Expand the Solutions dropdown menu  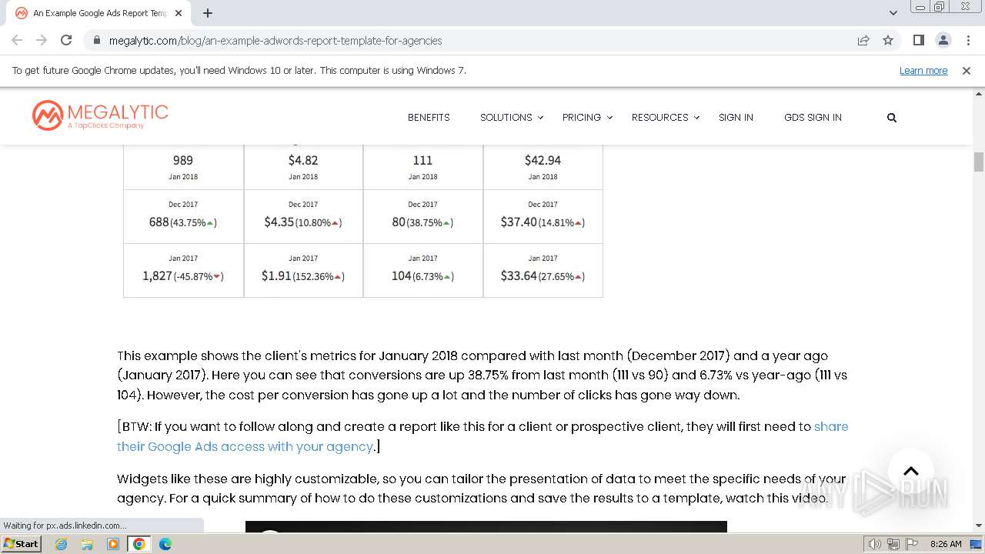[512, 118]
